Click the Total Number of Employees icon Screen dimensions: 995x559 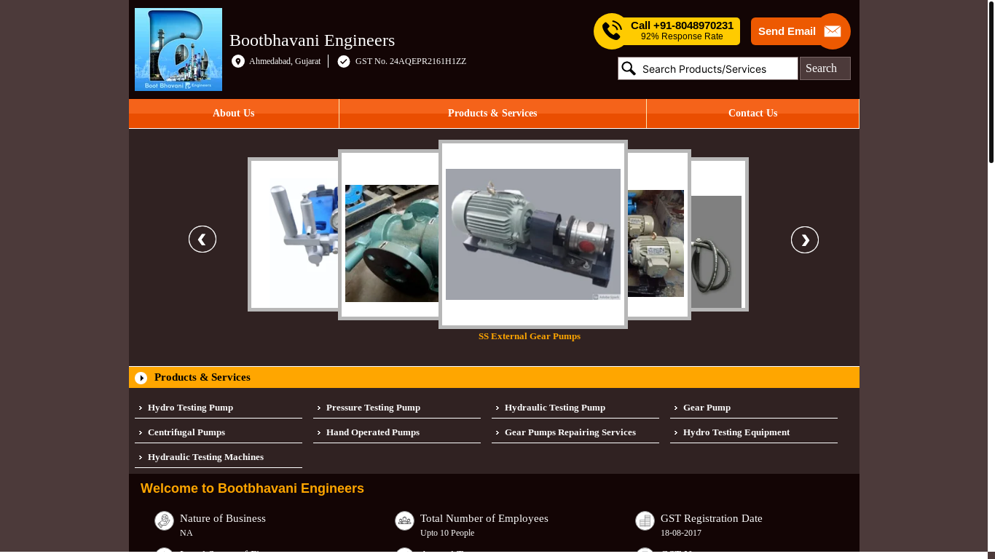point(404,520)
